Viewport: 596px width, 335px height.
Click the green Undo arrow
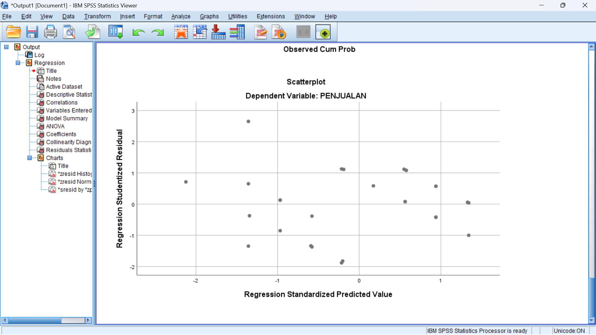138,32
